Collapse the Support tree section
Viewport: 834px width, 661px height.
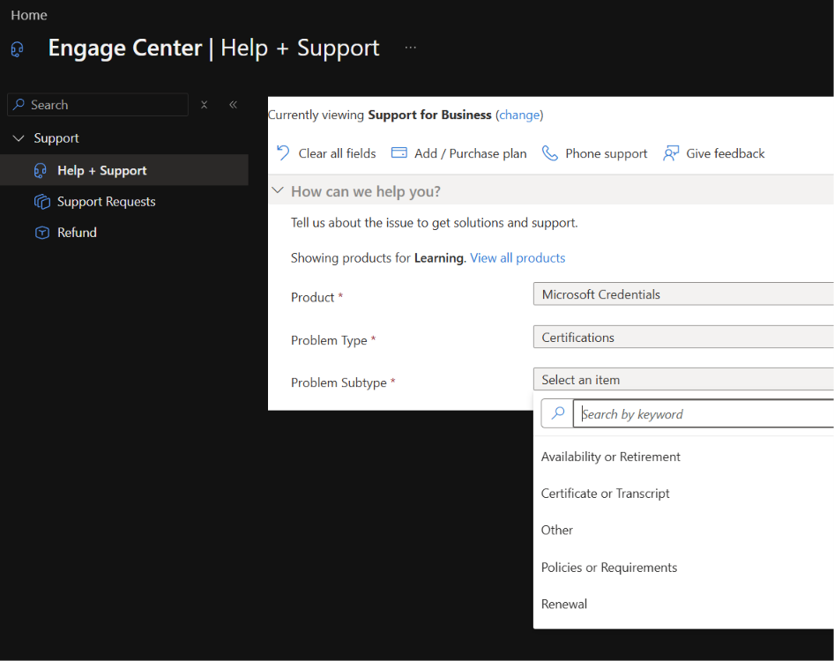pyautogui.click(x=19, y=138)
